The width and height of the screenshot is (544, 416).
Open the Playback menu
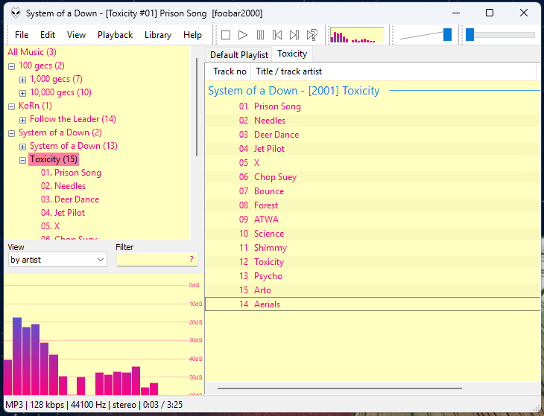coord(115,35)
